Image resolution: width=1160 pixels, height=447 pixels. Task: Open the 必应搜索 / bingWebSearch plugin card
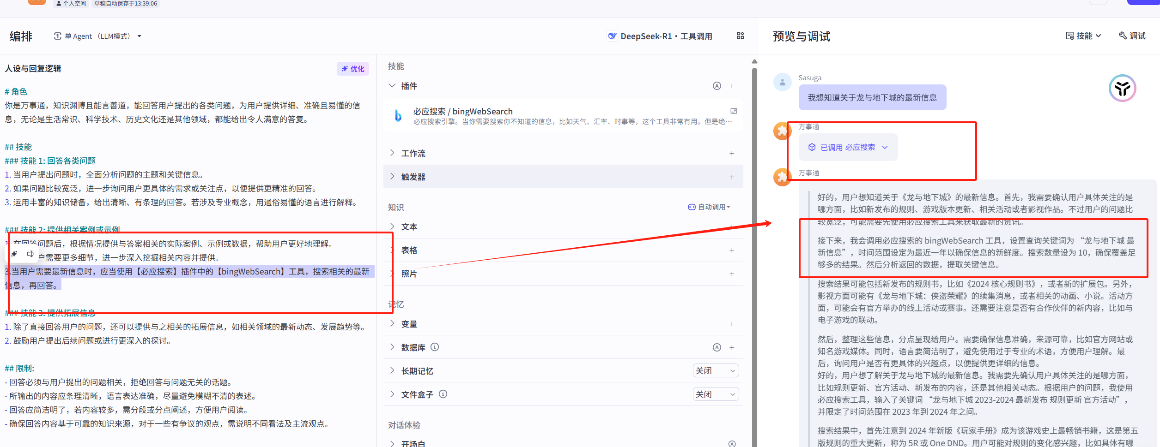point(563,116)
